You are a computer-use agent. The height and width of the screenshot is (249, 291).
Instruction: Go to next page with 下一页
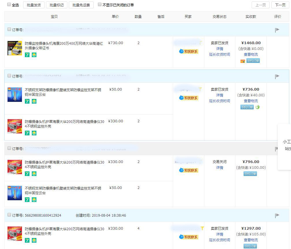pos(280,5)
